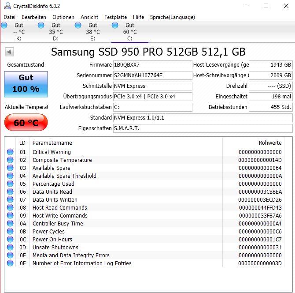Click the blue status orb for drive C:
The image size is (295, 293).
[115, 25]
